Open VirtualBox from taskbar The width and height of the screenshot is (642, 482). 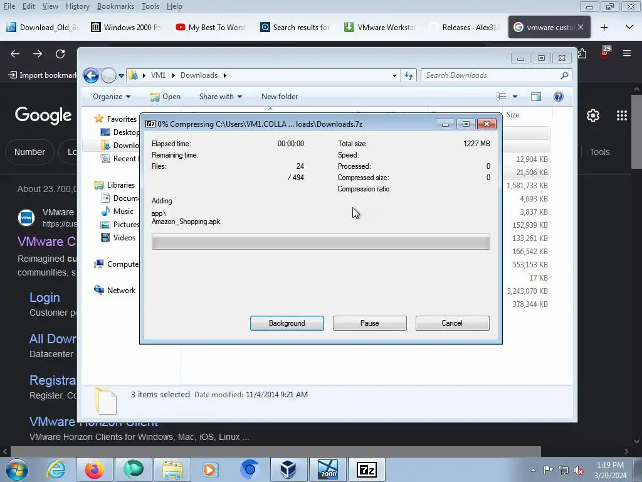[288, 469]
